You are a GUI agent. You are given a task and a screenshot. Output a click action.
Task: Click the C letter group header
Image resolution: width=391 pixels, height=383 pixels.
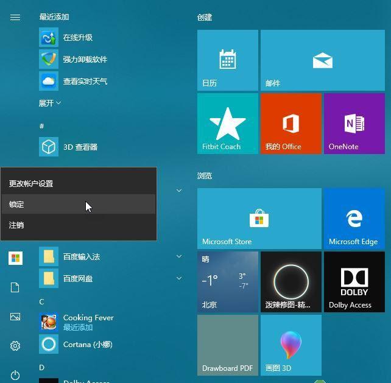pos(41,302)
